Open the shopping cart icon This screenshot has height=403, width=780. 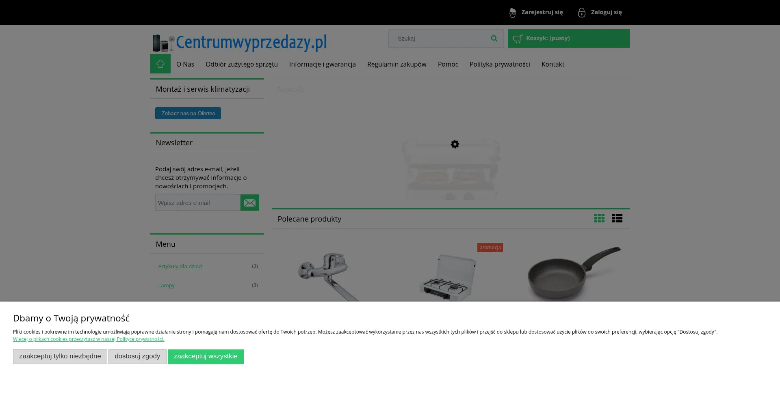(518, 39)
